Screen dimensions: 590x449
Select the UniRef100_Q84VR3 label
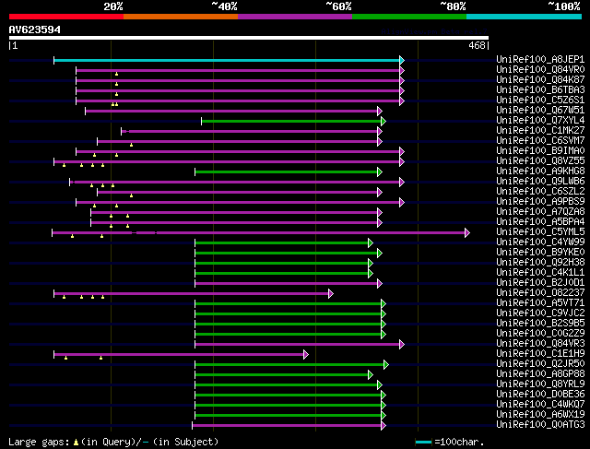pyautogui.click(x=540, y=344)
